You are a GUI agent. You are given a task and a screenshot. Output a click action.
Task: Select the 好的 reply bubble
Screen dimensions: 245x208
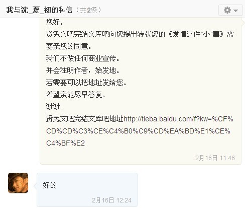point(87,190)
